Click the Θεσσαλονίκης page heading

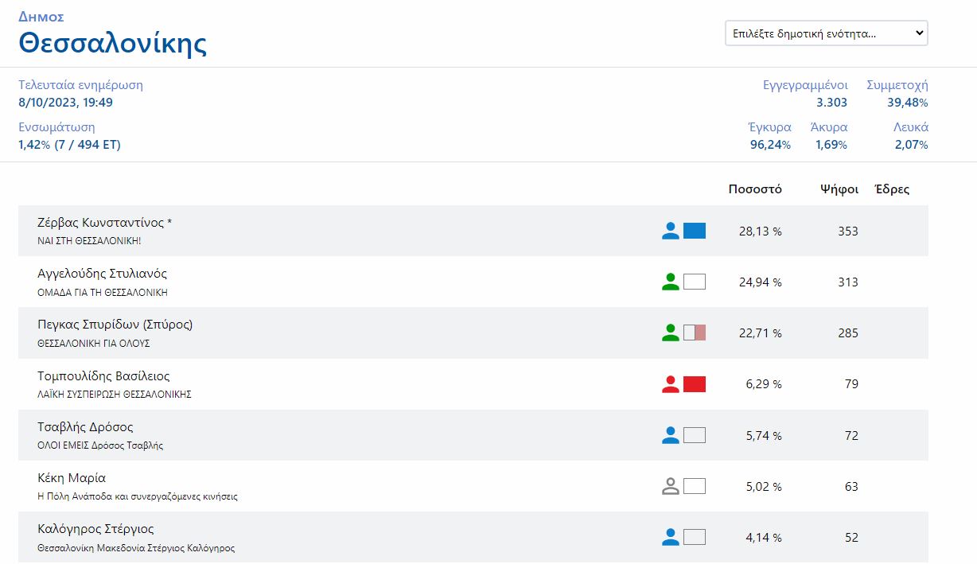pyautogui.click(x=112, y=42)
